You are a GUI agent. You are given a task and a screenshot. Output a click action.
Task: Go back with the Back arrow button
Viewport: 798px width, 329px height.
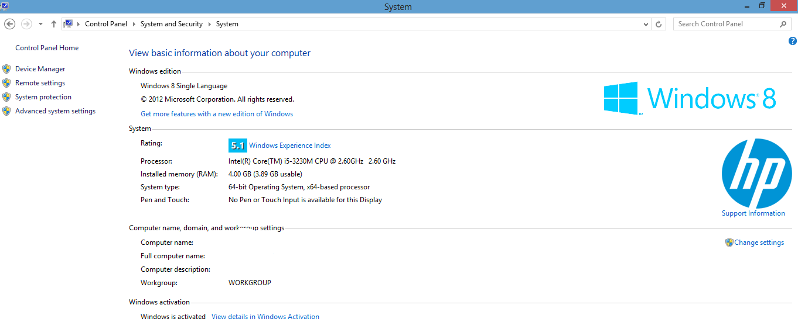(x=9, y=24)
